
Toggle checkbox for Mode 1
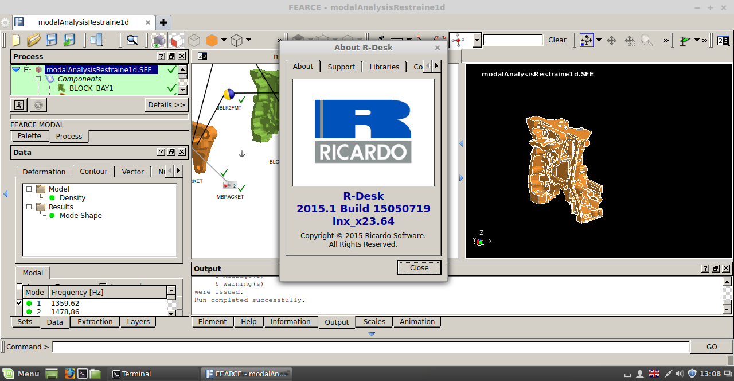19,302
